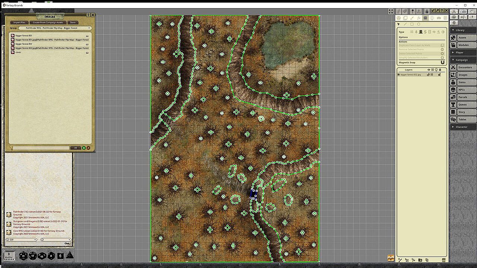The width and height of the screenshot is (477, 268).
Task: Open the Modules folder icon
Action: [x=453, y=45]
